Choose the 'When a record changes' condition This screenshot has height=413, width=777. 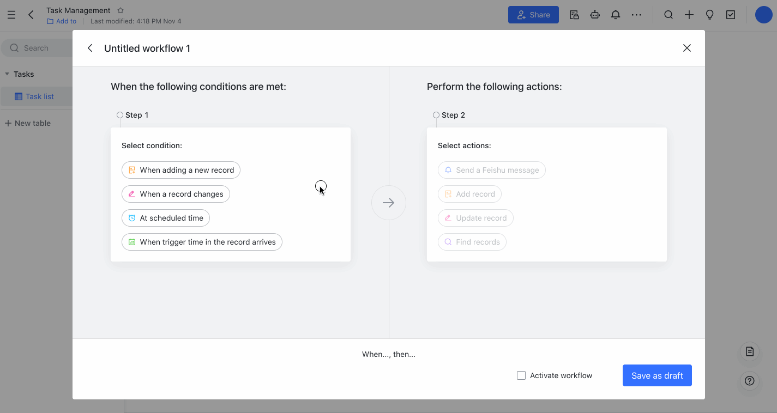click(x=176, y=194)
